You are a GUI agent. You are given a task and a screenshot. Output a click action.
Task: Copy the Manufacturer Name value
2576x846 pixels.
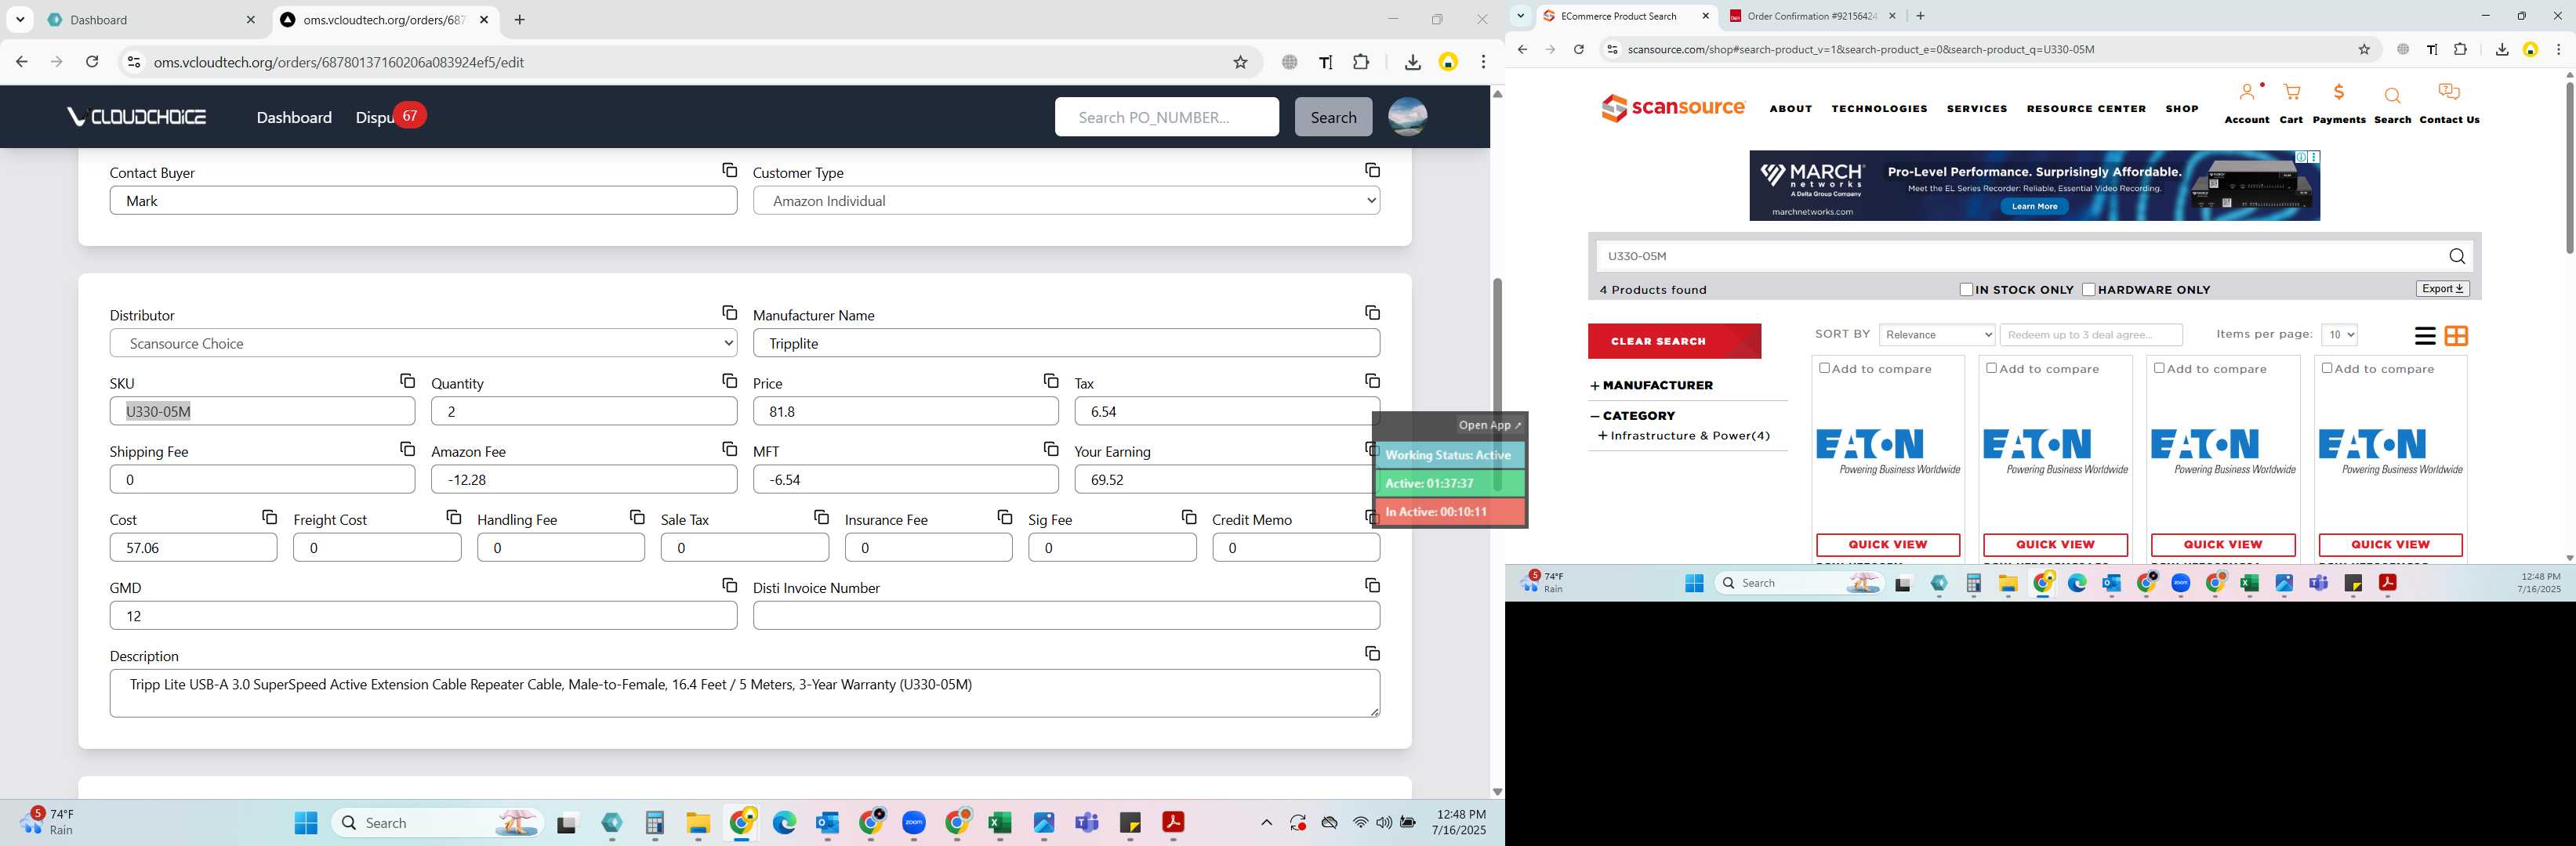click(x=1372, y=313)
